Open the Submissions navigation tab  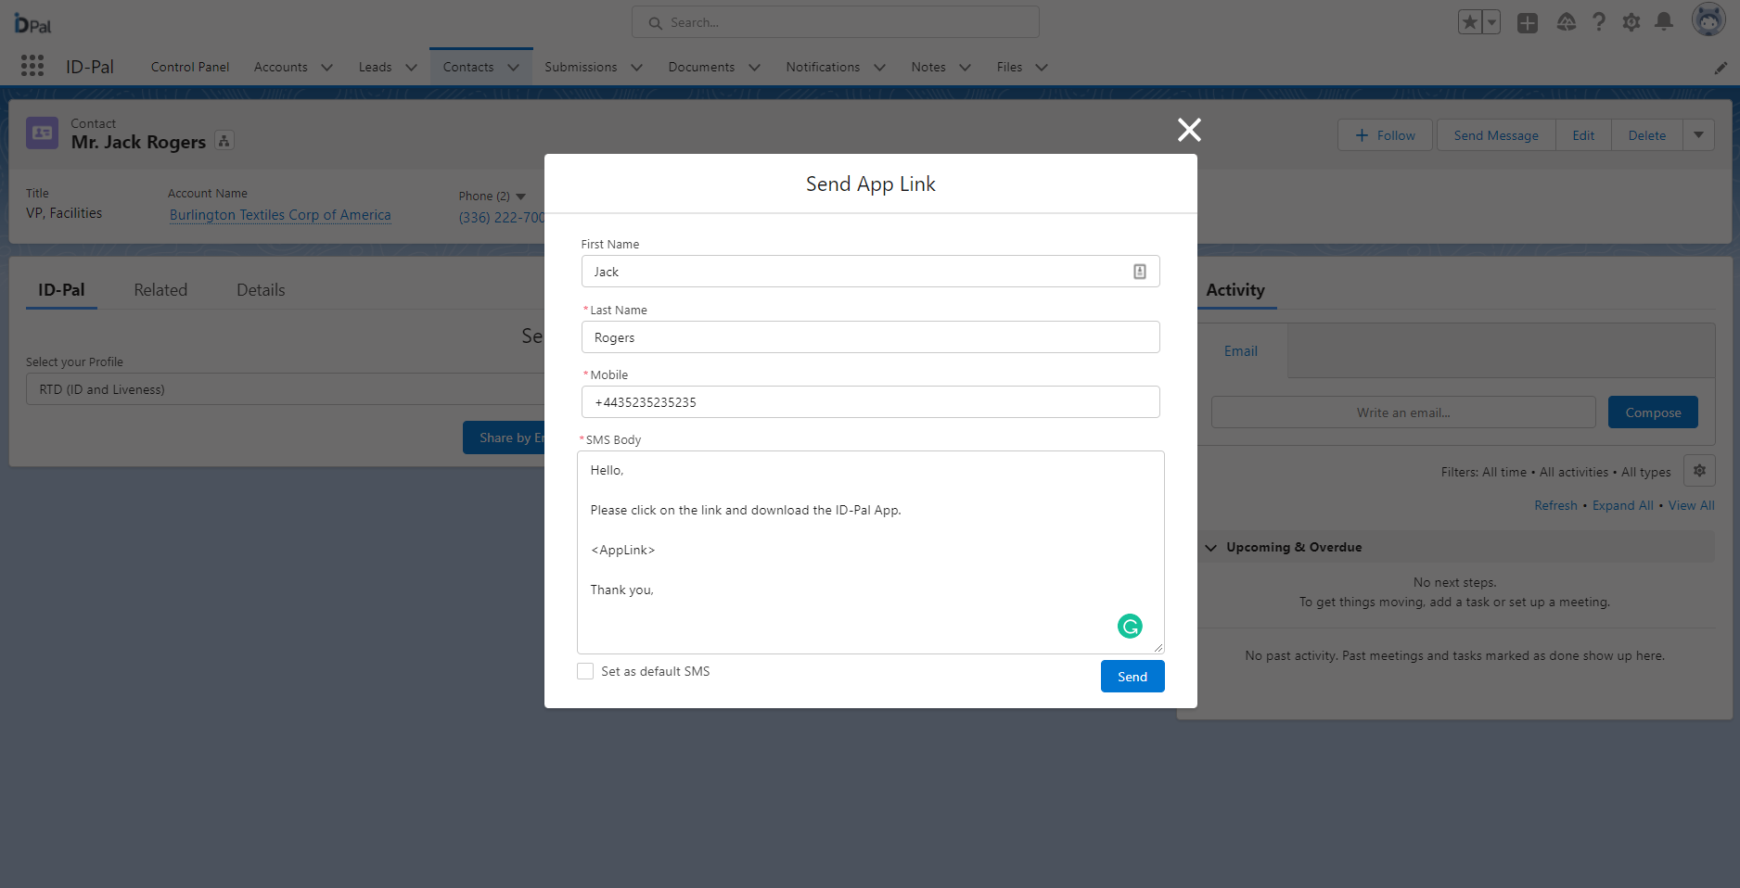coord(581,68)
